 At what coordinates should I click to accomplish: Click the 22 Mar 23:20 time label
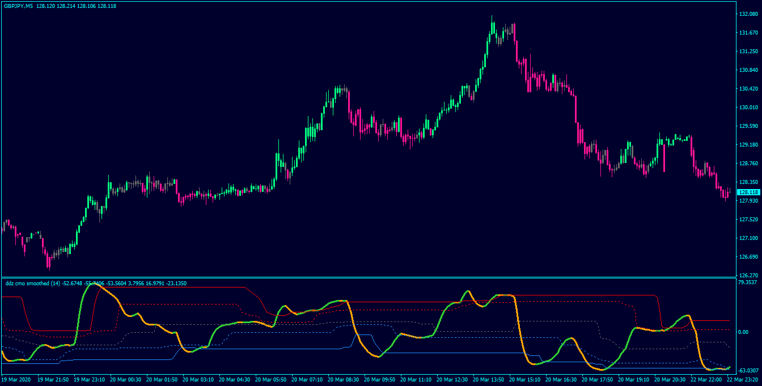[x=743, y=379]
